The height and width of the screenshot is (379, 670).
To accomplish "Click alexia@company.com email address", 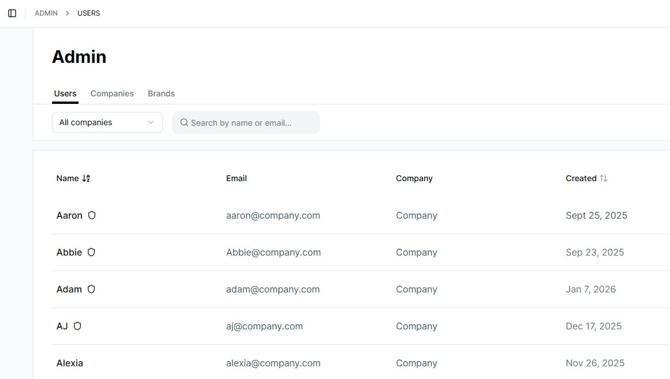I will pos(273,363).
